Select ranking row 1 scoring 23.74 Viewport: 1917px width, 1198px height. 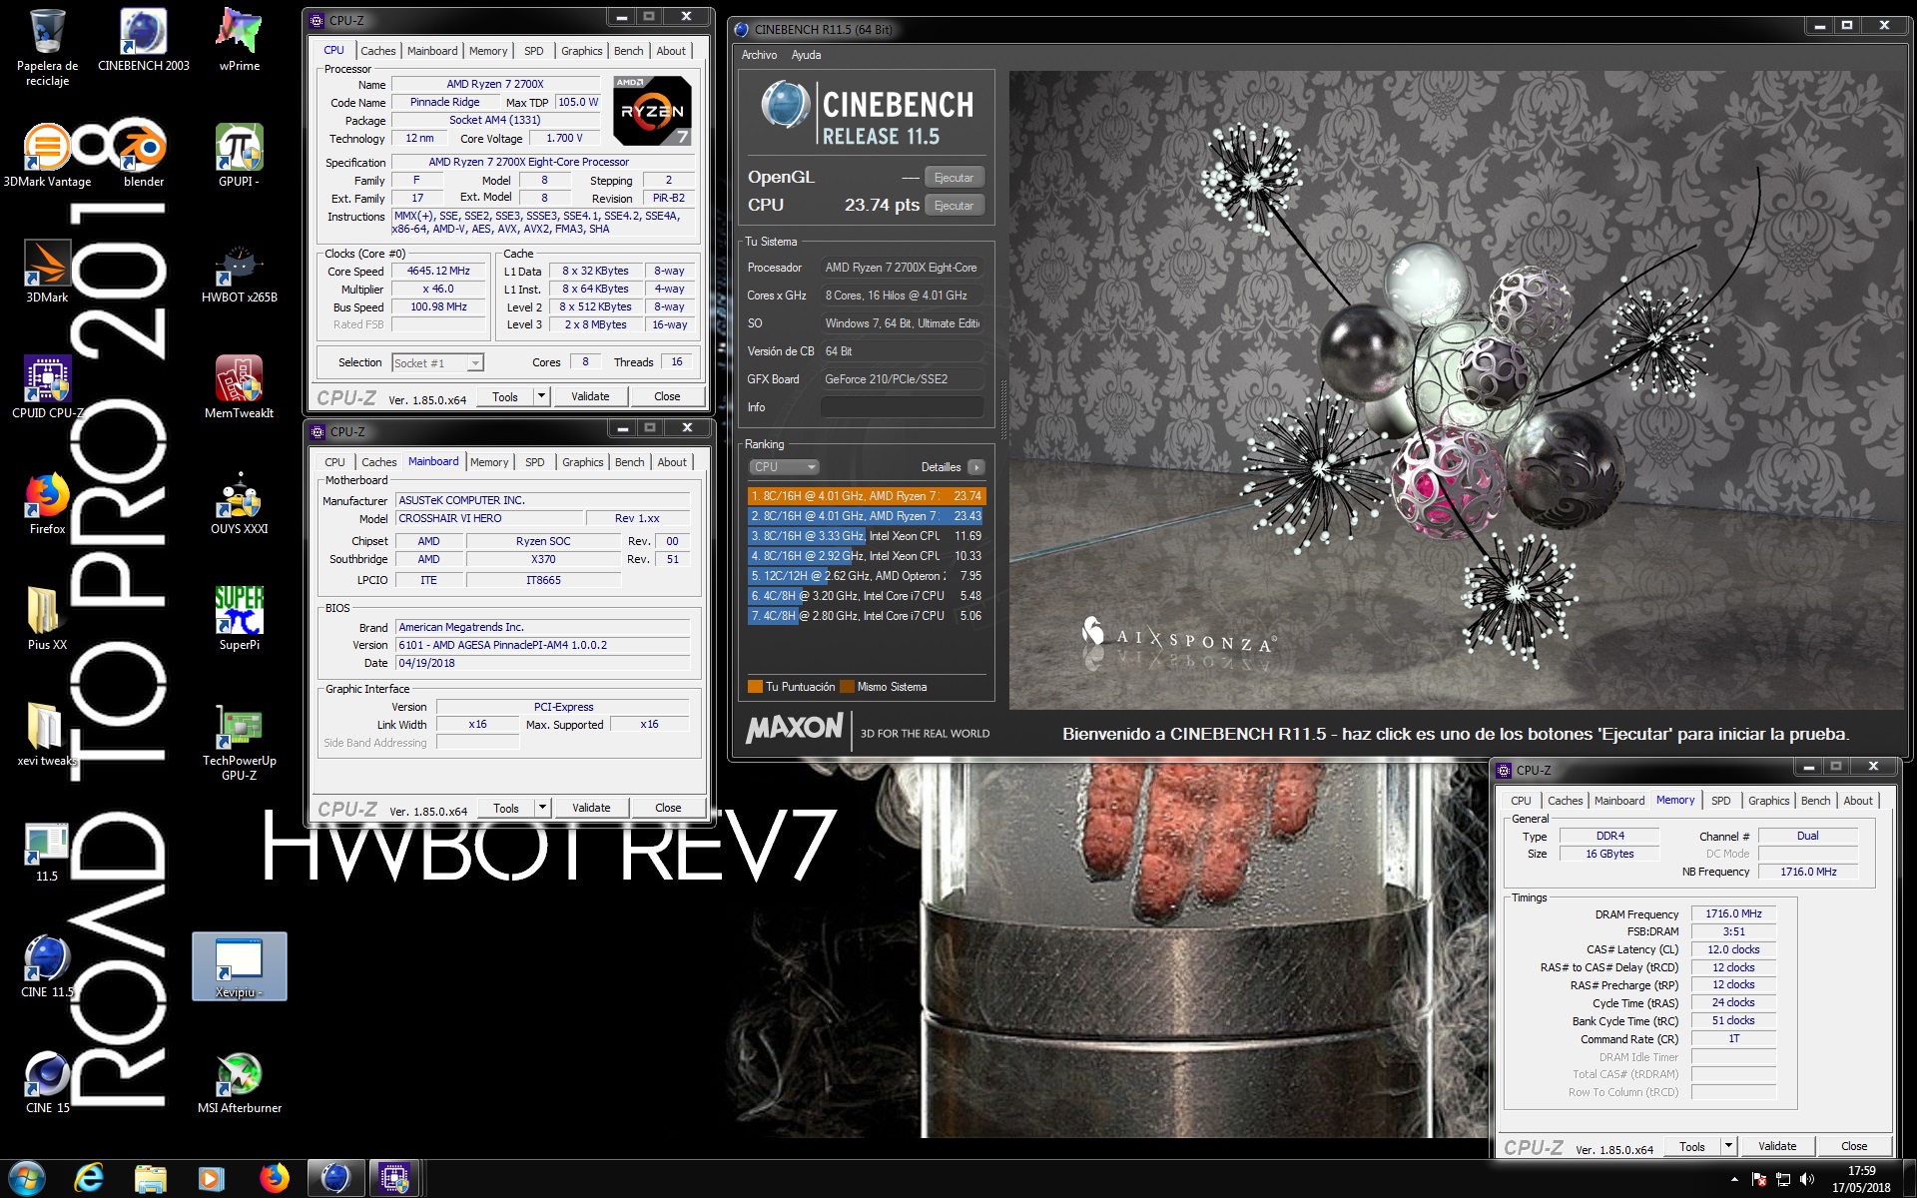coord(867,496)
